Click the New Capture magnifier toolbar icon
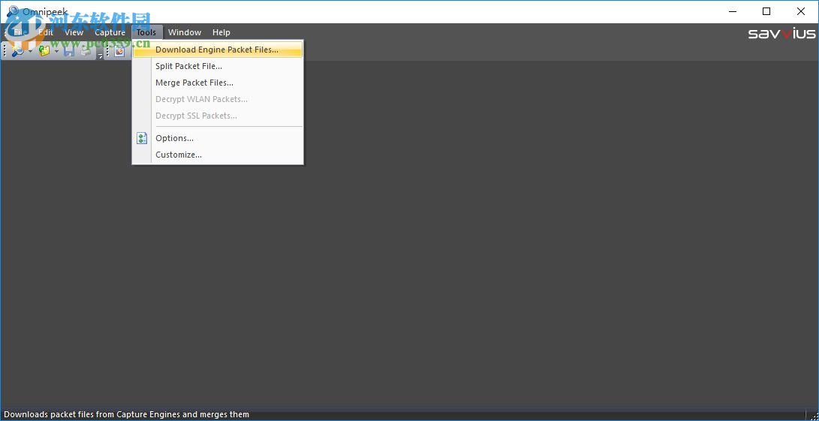 tap(17, 51)
